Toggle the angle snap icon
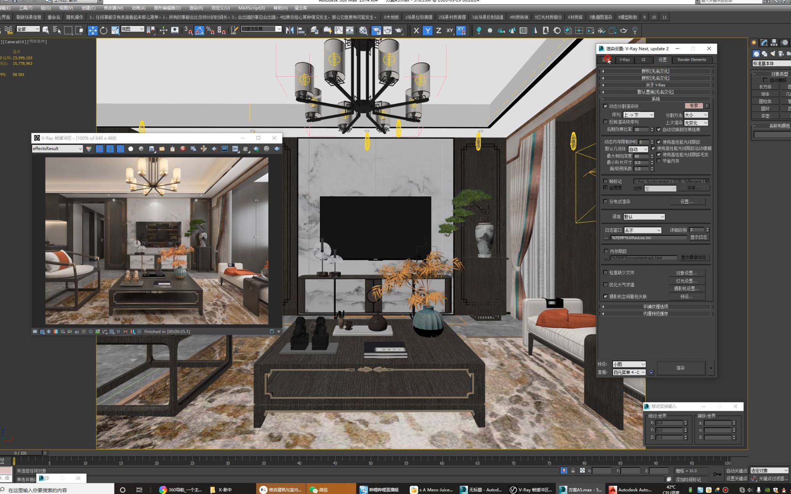The width and height of the screenshot is (791, 494). pos(199,30)
